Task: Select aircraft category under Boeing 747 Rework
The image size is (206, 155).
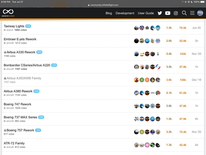Action: pyautogui.click(x=9, y=108)
